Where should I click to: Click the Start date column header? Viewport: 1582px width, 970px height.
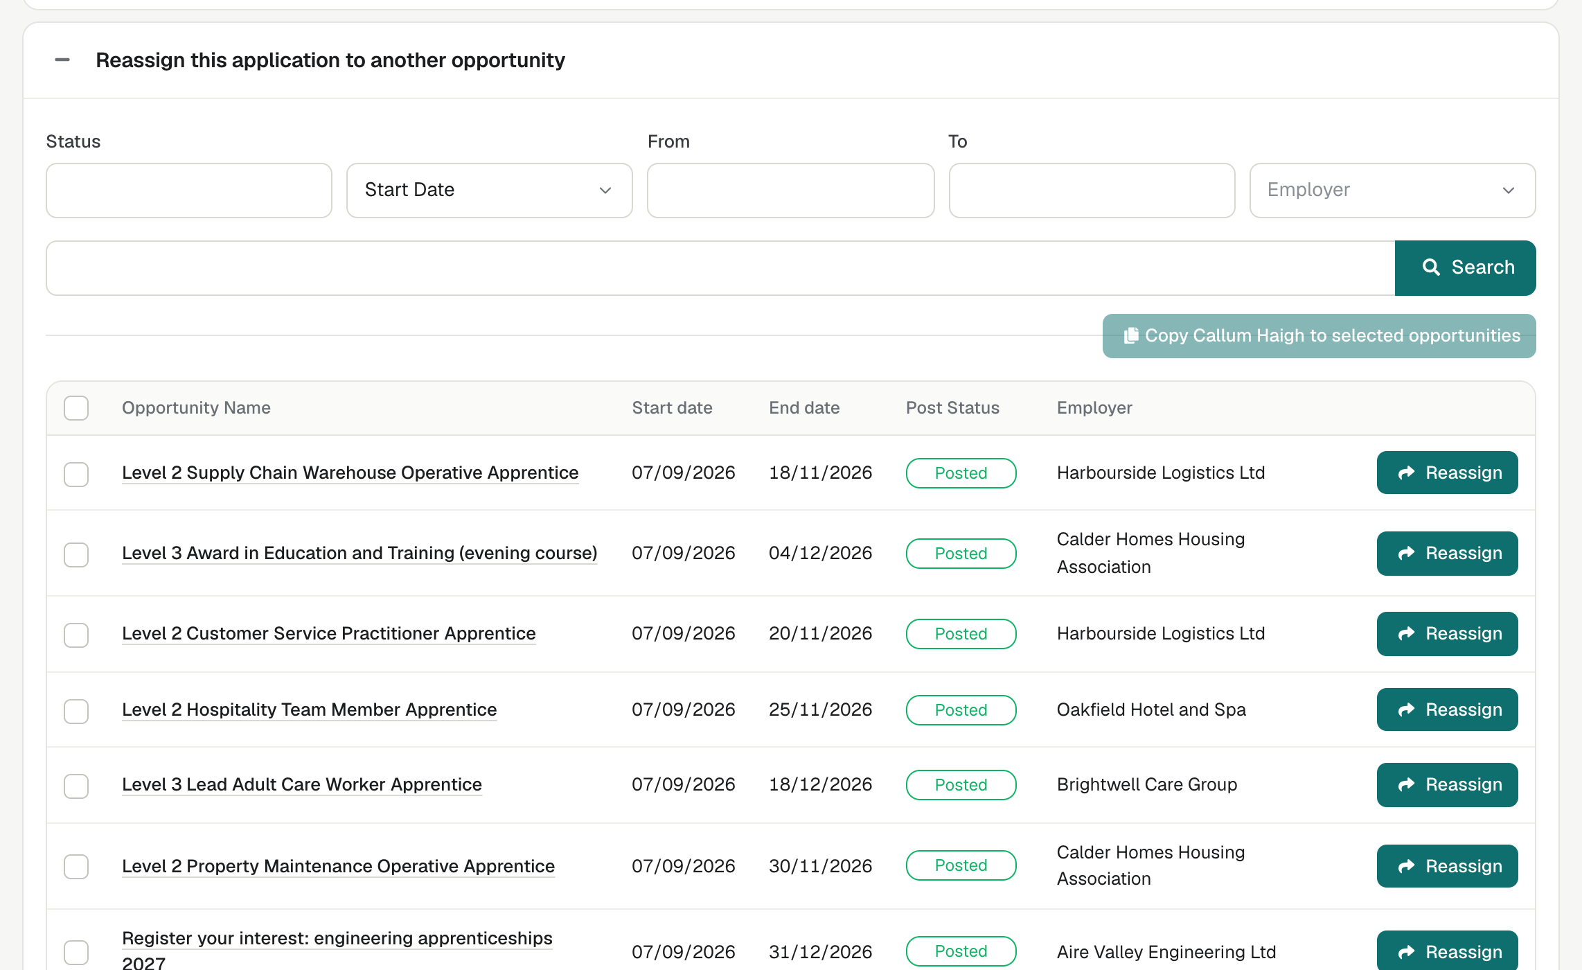tap(672, 407)
